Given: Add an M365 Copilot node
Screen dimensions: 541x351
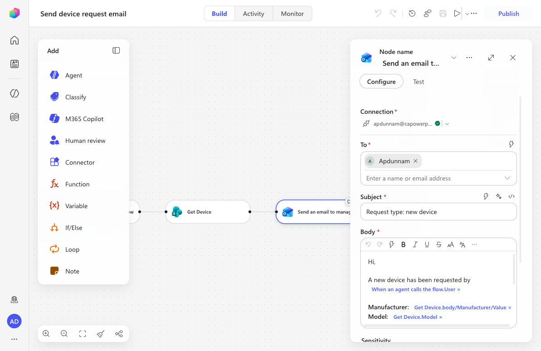Looking at the screenshot, I should click(x=84, y=119).
